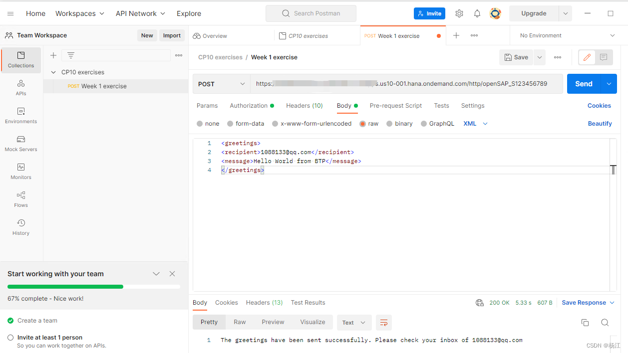
Task: Open the Cookies link
Action: click(x=599, y=106)
